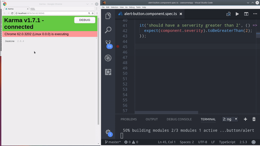Kill terminal using the trash icon

[254, 119]
